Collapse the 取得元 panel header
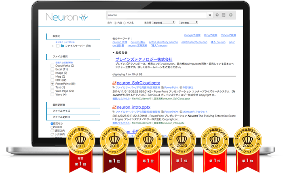 (73, 36)
